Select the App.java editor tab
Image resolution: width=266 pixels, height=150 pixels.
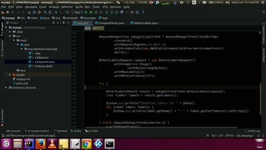point(82,23)
